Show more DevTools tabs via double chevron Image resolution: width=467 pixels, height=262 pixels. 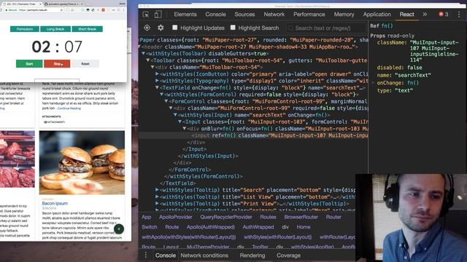pos(425,15)
